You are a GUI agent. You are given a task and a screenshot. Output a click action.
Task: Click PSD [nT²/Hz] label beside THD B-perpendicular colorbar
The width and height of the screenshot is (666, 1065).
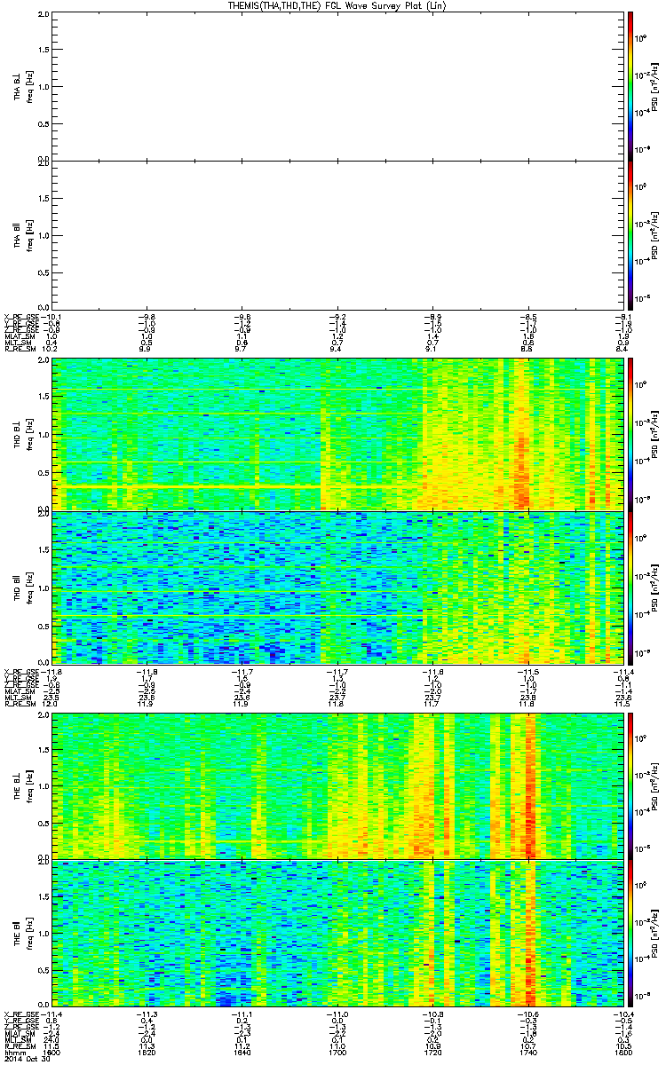[x=654, y=434]
